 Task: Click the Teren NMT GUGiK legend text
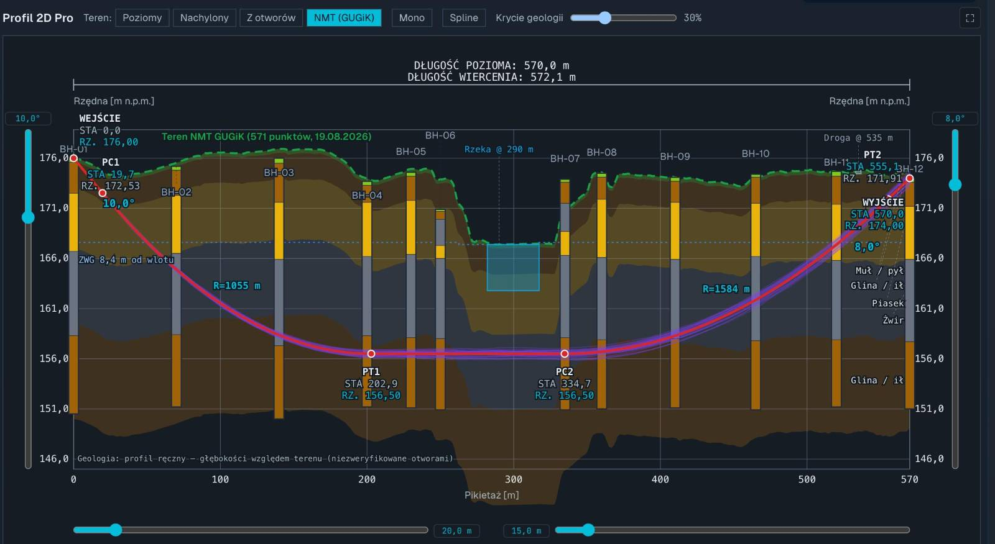(266, 137)
